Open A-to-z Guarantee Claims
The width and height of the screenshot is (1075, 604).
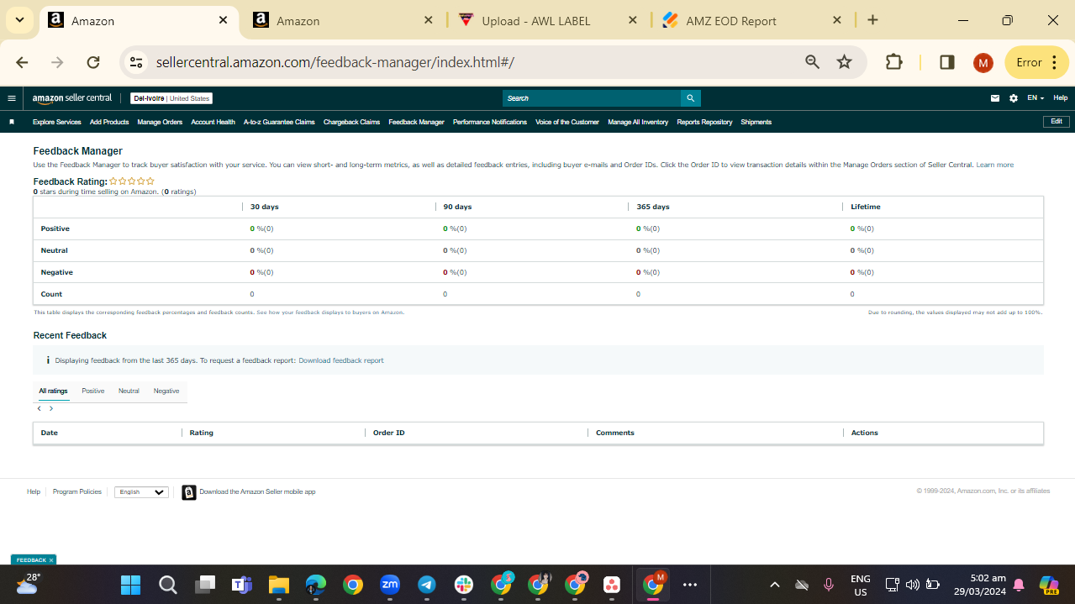coord(279,122)
